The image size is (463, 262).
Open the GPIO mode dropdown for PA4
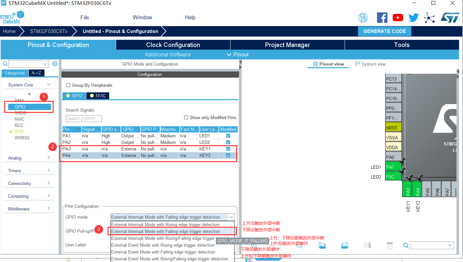pyautogui.click(x=231, y=217)
